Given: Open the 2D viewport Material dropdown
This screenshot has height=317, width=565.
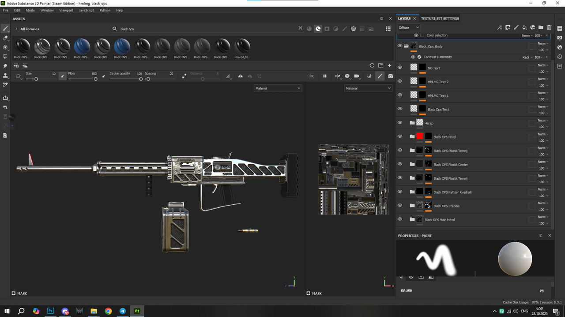Looking at the screenshot, I should coord(368,88).
